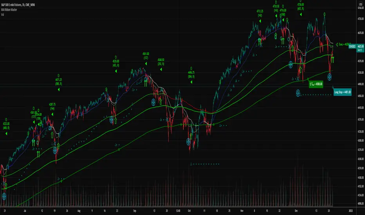Select the 4540.50 pivot label
365x215 pixels.
(161, 62)
